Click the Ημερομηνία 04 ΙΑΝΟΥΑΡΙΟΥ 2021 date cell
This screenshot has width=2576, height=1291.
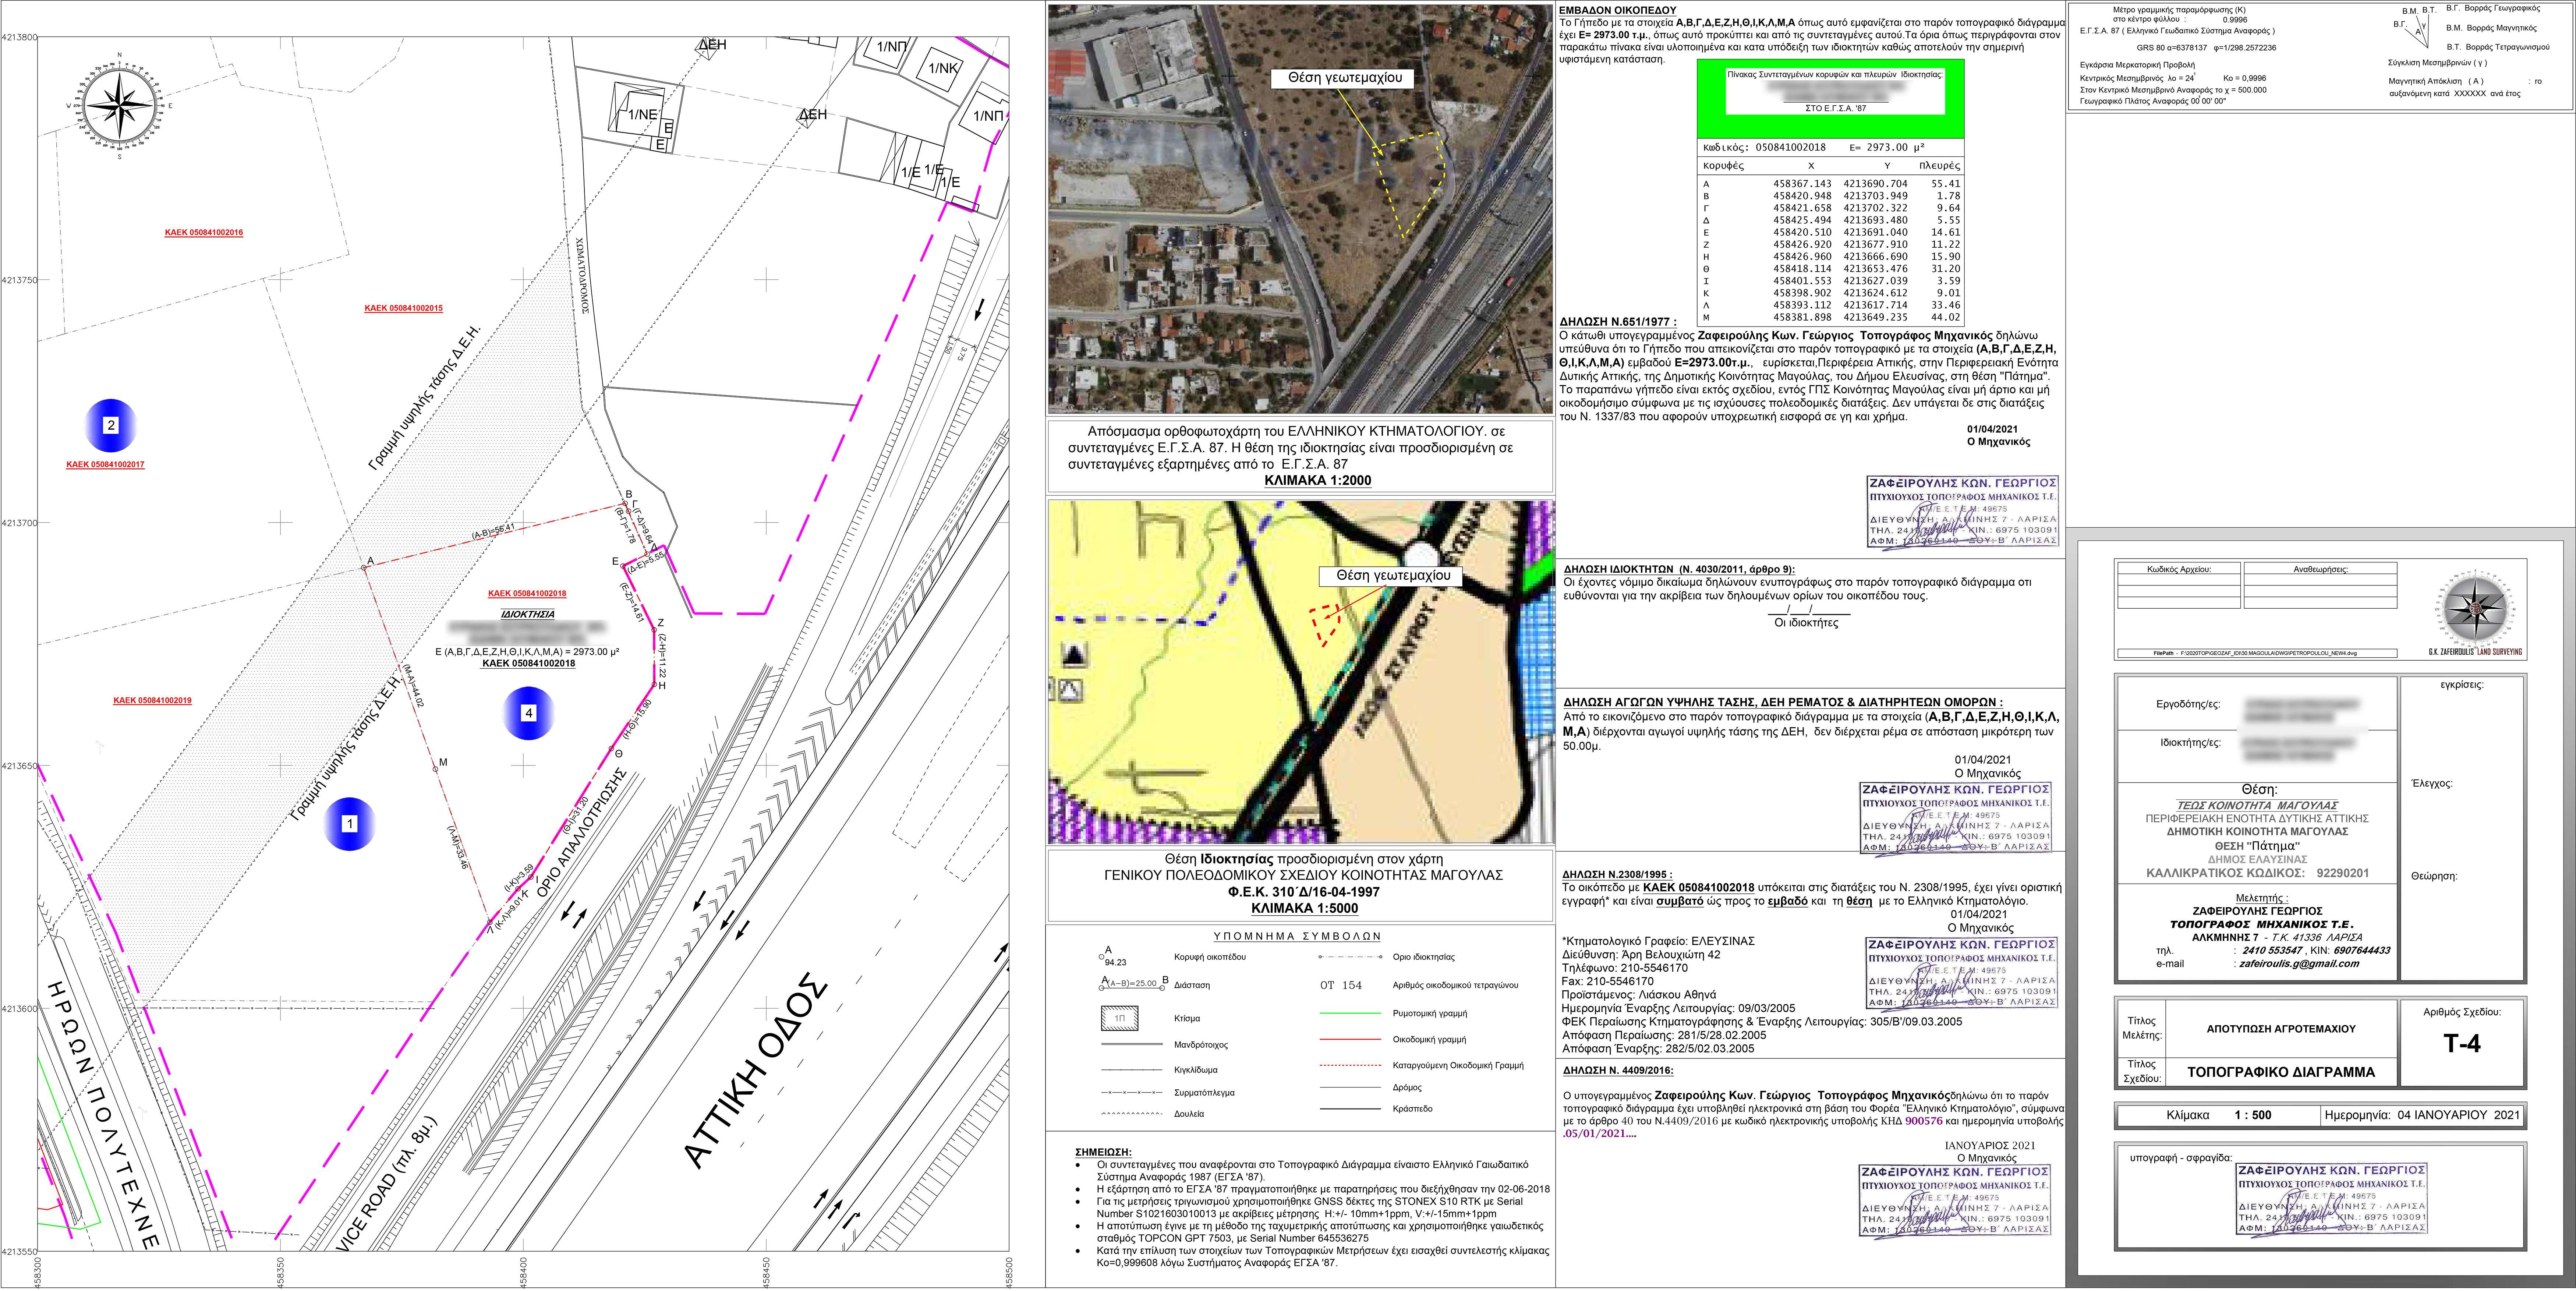[2422, 1115]
